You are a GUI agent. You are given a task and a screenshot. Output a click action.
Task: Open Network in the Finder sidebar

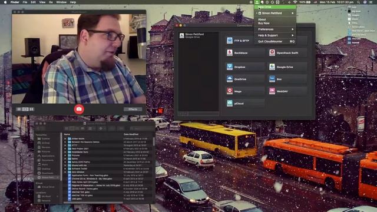coord(45,200)
